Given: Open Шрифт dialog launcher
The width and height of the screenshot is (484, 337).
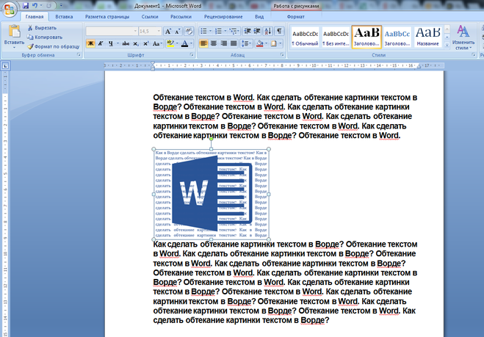Looking at the screenshot, I should point(192,55).
